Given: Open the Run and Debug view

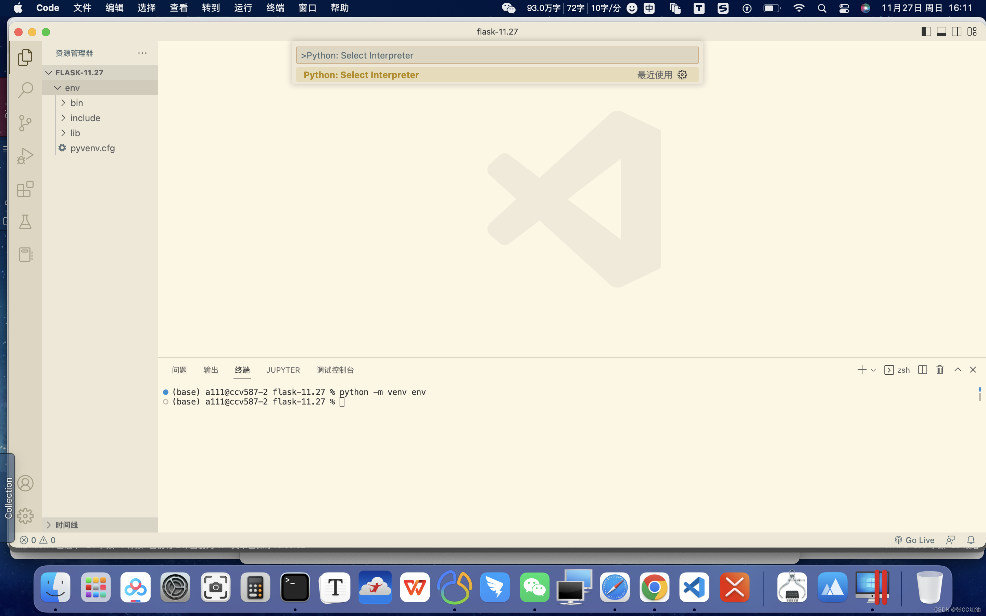Looking at the screenshot, I should tap(25, 156).
